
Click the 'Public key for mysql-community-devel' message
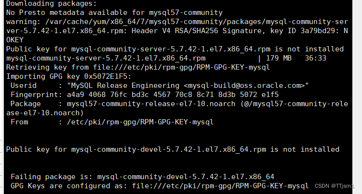173,149
